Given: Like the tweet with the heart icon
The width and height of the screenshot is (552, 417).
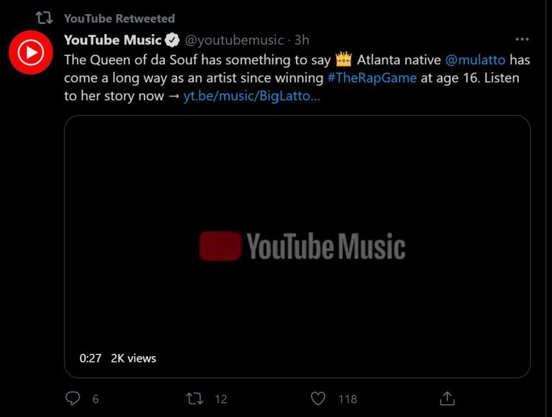Looking at the screenshot, I should (318, 399).
